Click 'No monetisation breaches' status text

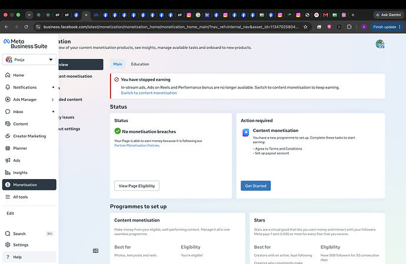pos(149,132)
